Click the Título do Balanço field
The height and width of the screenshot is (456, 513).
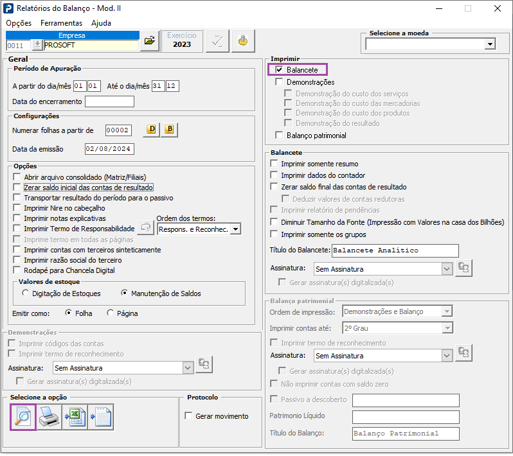point(406,434)
